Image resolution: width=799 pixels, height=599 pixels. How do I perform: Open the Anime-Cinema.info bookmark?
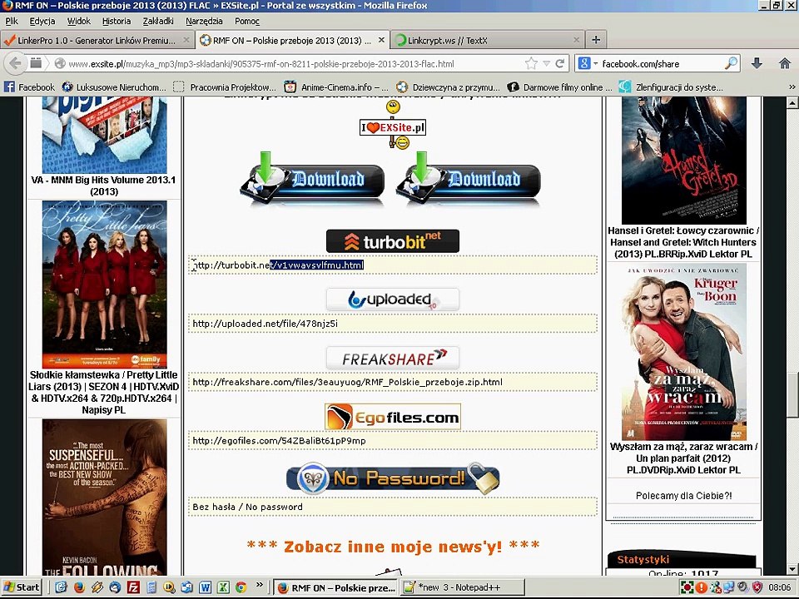click(335, 87)
